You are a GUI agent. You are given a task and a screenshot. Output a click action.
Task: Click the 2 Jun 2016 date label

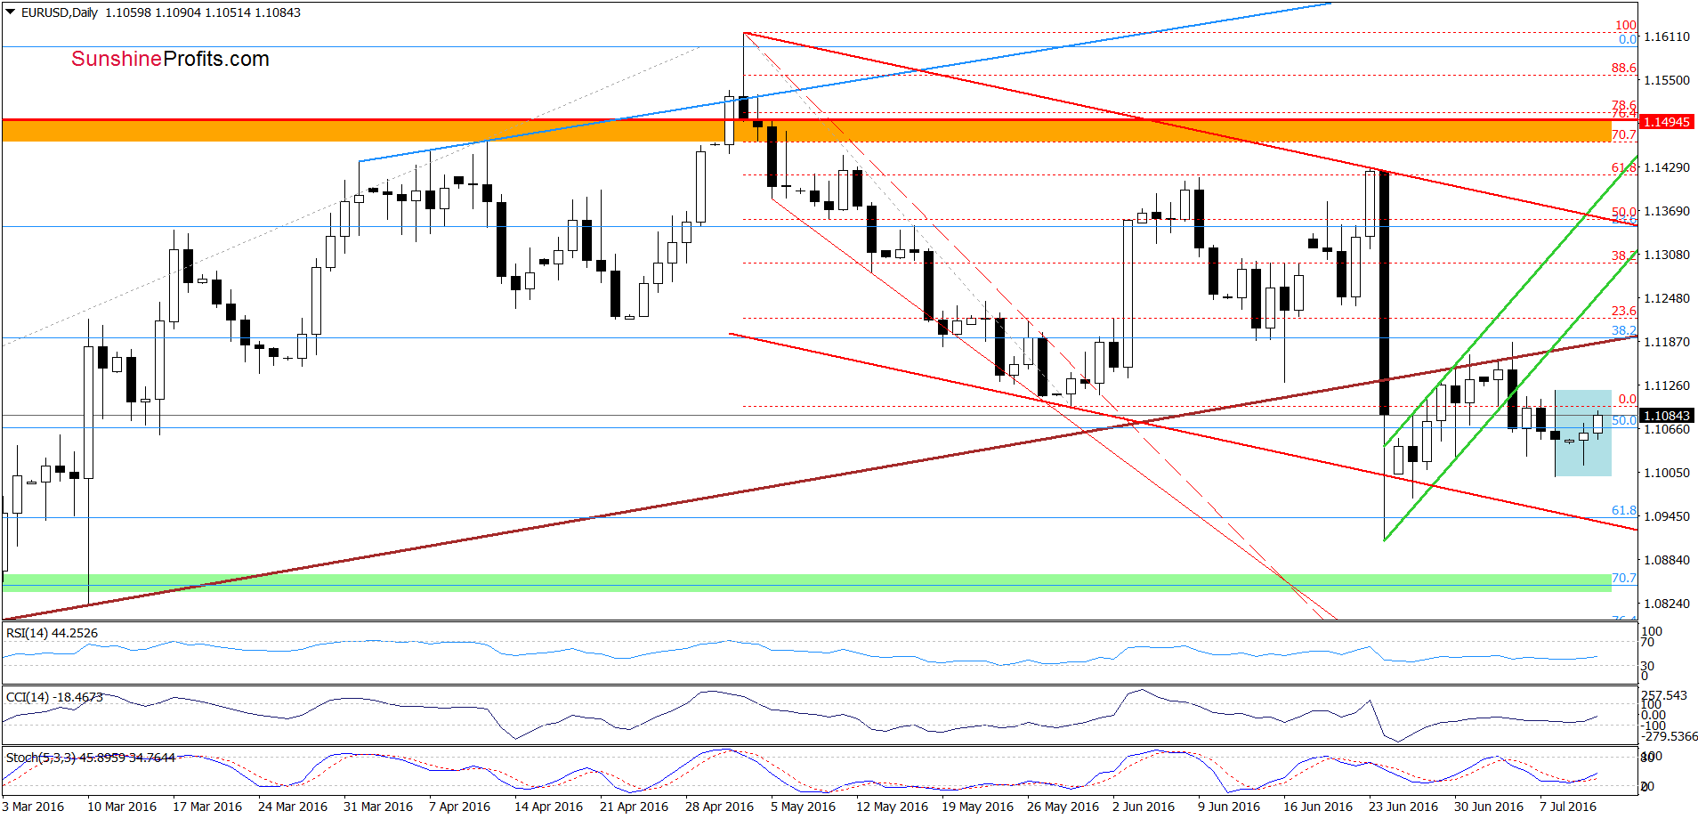pyautogui.click(x=1144, y=807)
